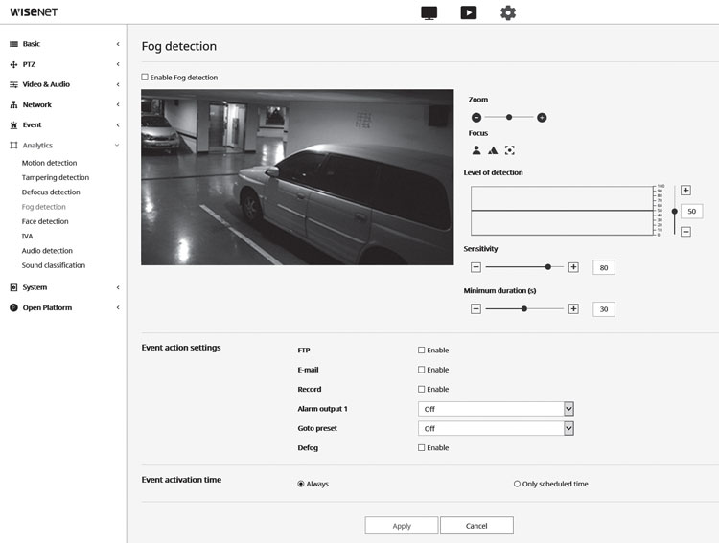The width and height of the screenshot is (719, 543).
Task: Increase level of detection with plus
Action: tap(685, 191)
